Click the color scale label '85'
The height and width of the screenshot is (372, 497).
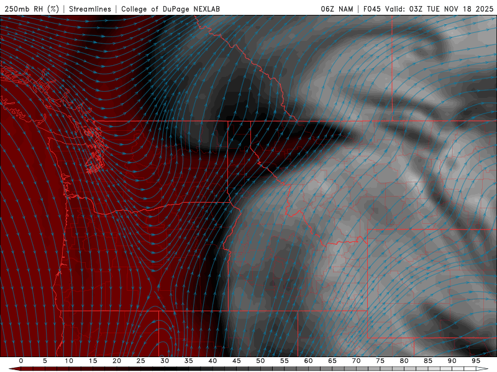point(428,361)
